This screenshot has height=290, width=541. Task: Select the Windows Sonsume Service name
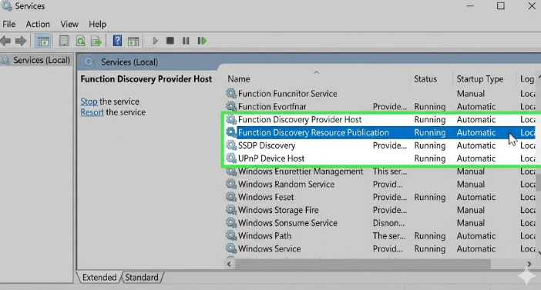[287, 223]
